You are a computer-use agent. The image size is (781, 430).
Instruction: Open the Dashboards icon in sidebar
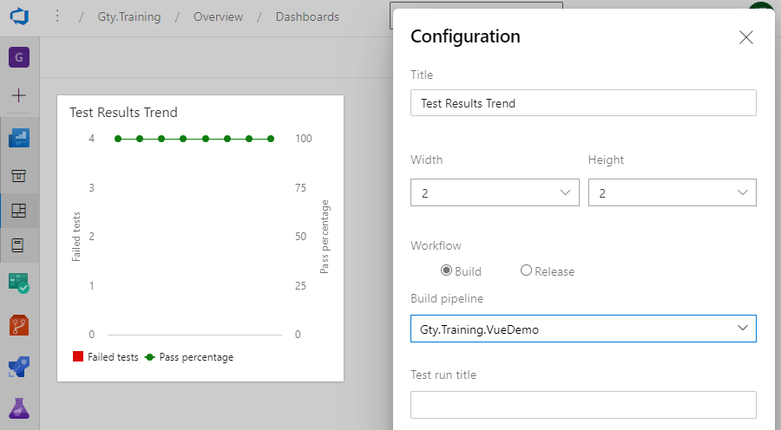click(x=19, y=210)
